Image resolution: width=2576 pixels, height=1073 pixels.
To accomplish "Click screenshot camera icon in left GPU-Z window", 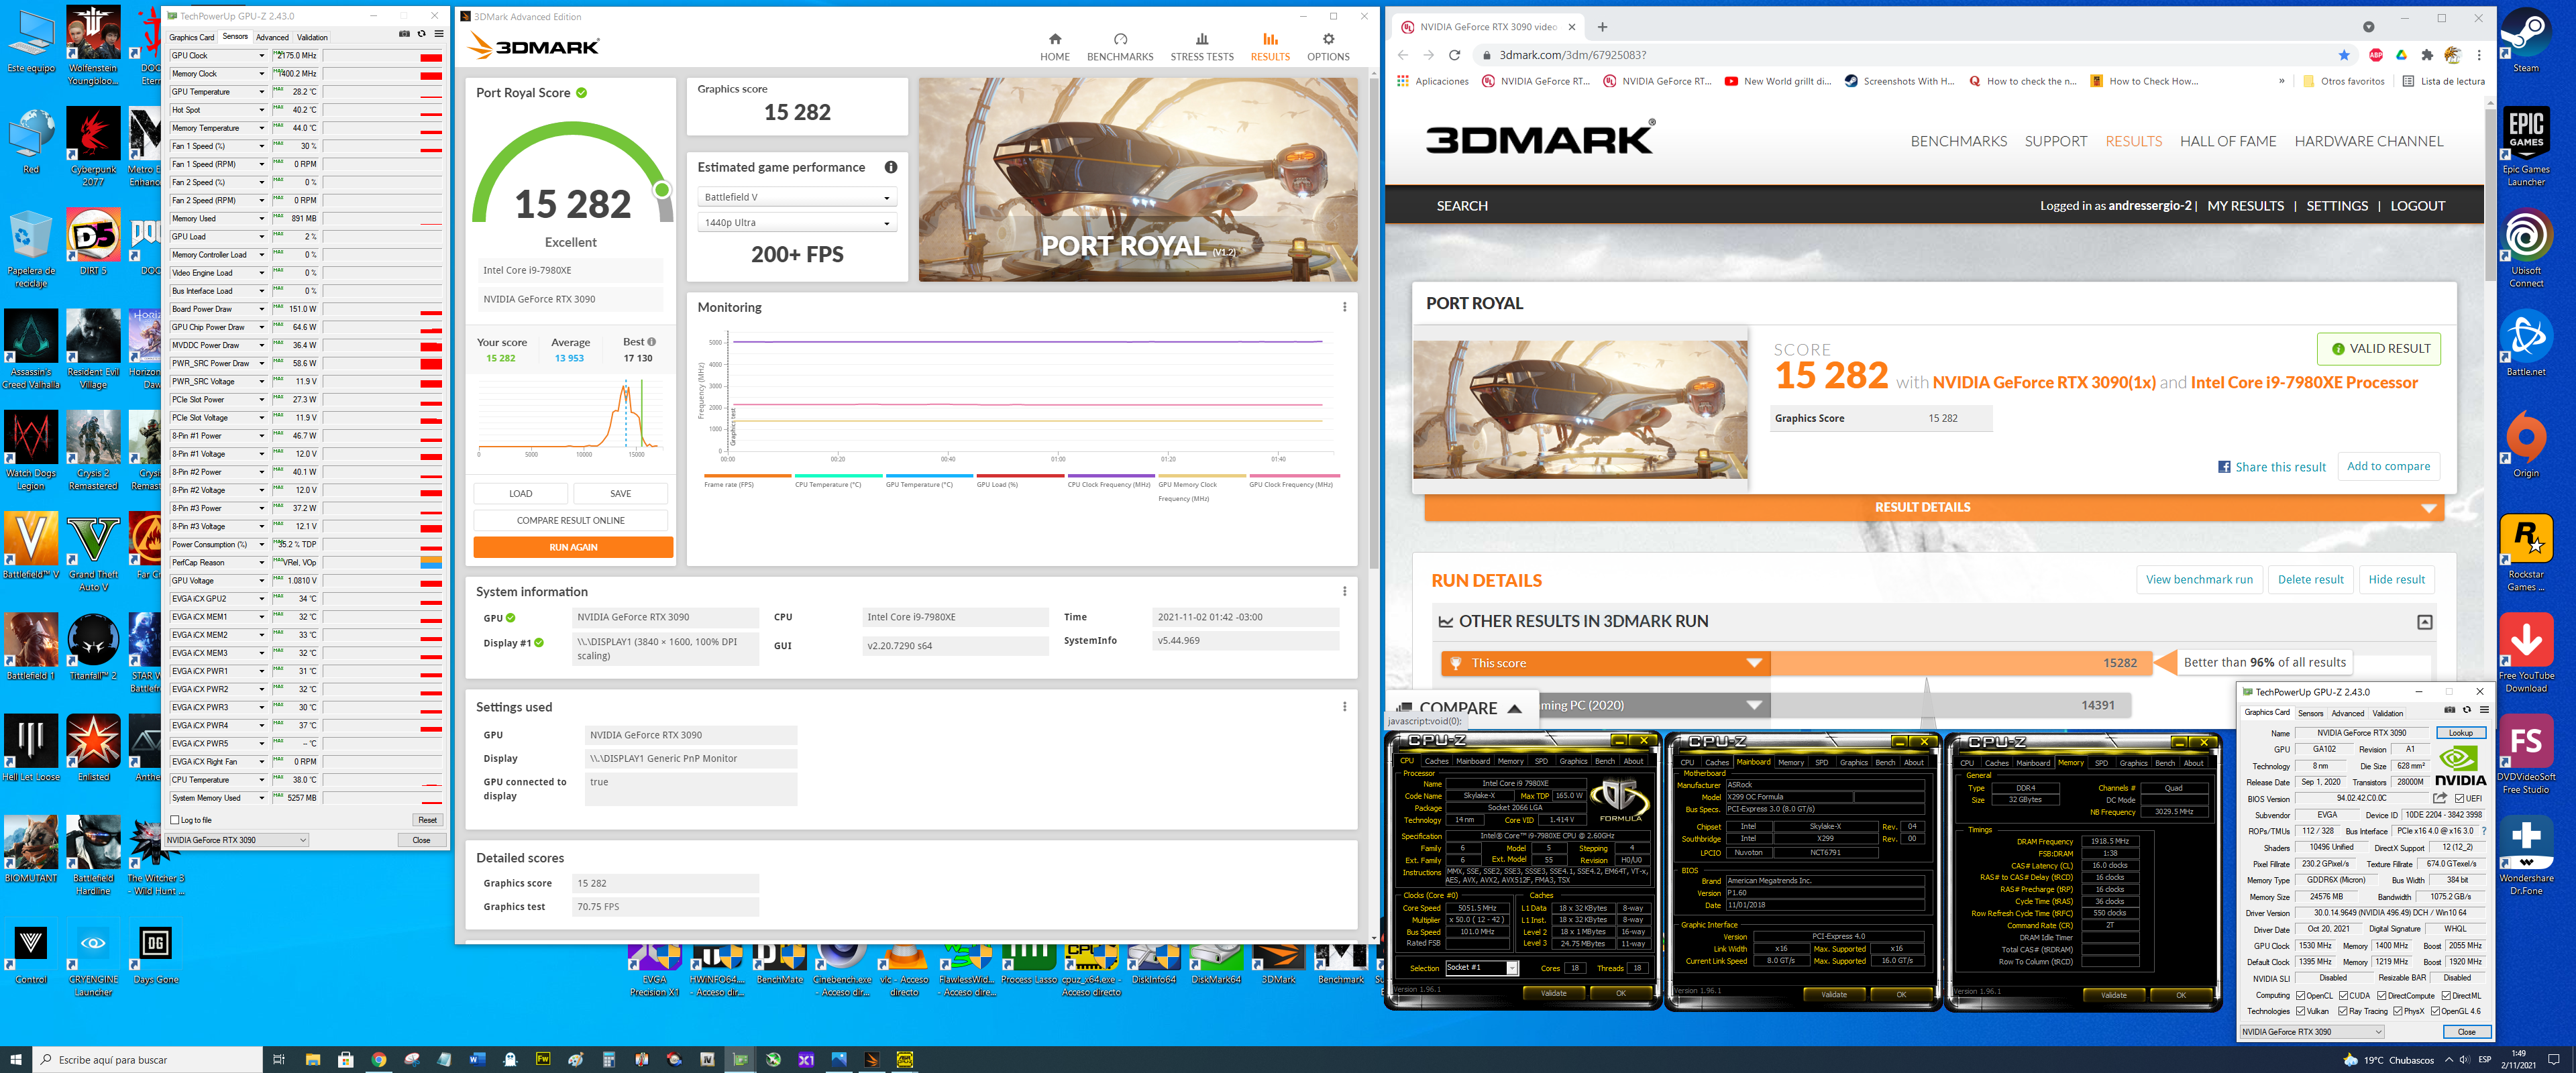I will pyautogui.click(x=404, y=34).
